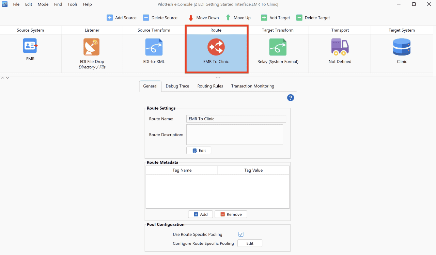Image resolution: width=436 pixels, height=255 pixels.
Task: Click the Source System column header
Action: (30, 30)
